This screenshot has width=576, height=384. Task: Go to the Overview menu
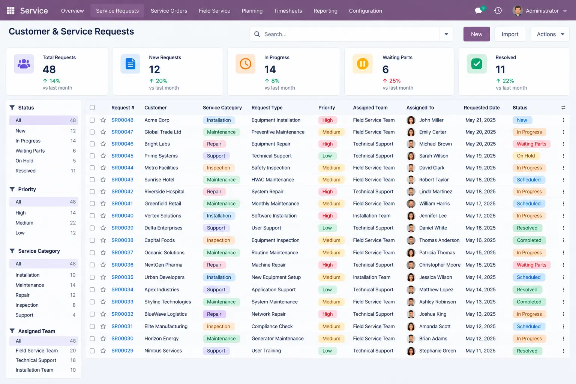(x=72, y=11)
